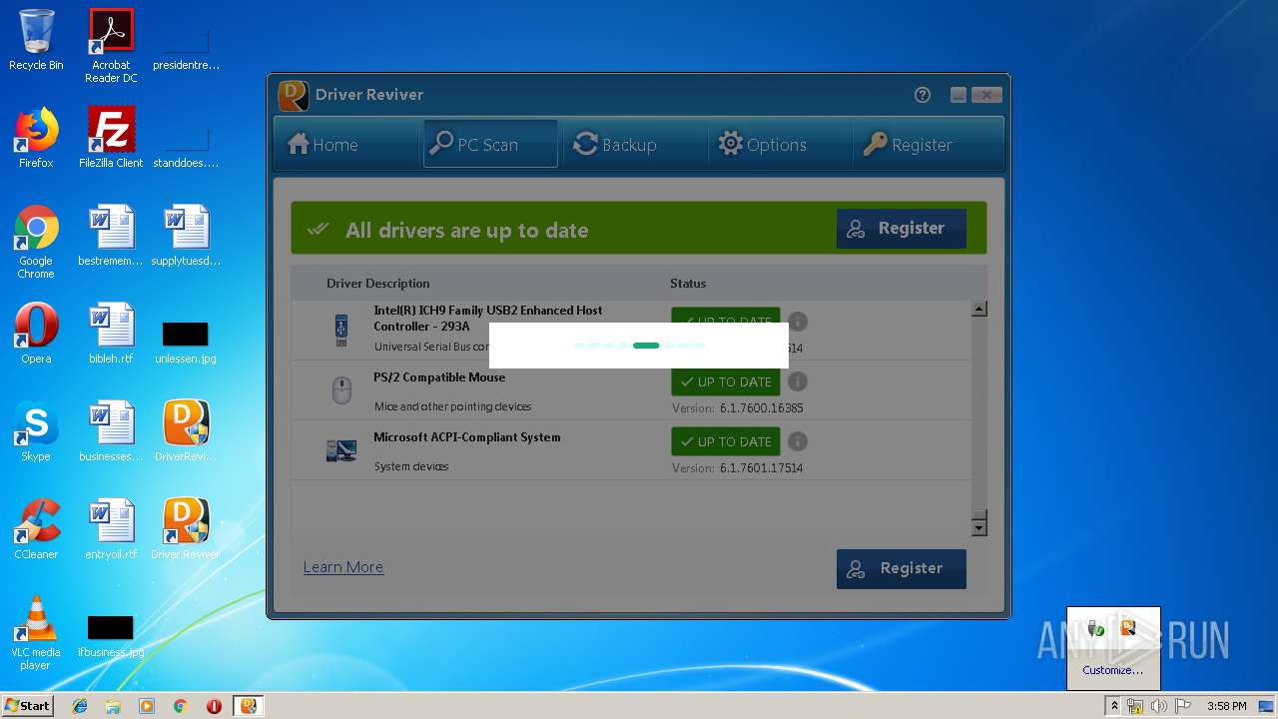Open the Windows Start menu
Image resolution: width=1278 pixels, height=719 pixels.
coord(28,706)
